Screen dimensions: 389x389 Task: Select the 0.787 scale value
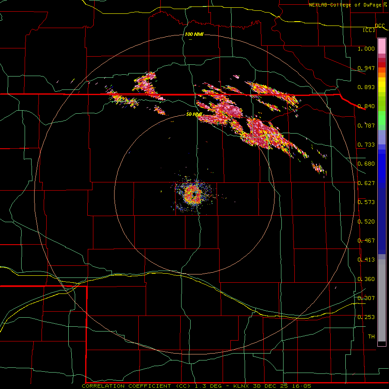point(366,125)
